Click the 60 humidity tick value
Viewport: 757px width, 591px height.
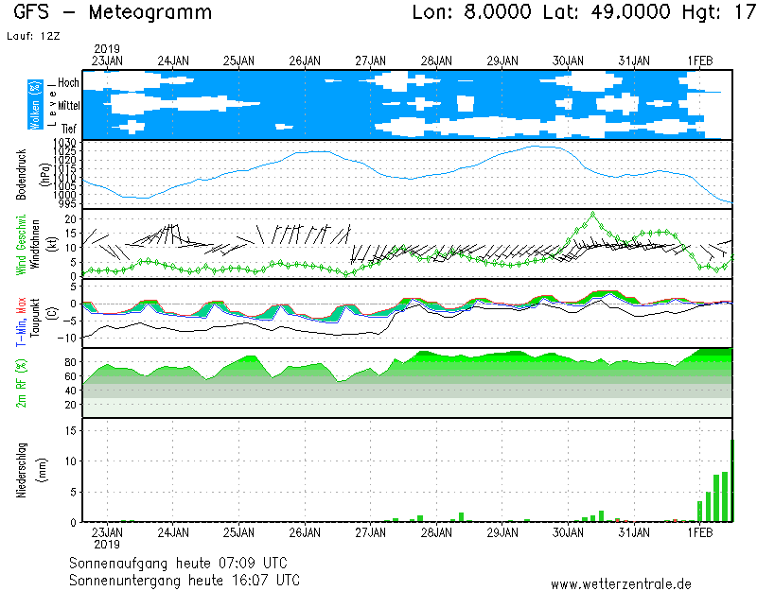click(70, 376)
